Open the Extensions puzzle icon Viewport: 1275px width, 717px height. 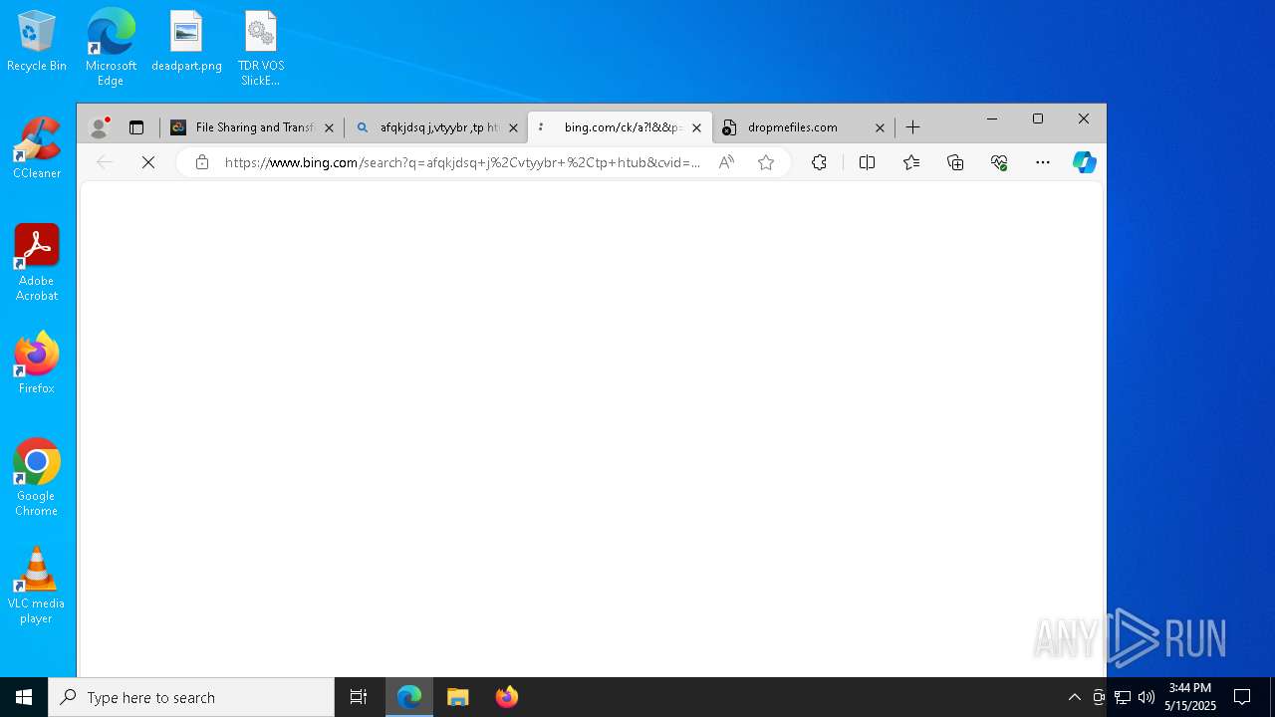[x=819, y=162]
